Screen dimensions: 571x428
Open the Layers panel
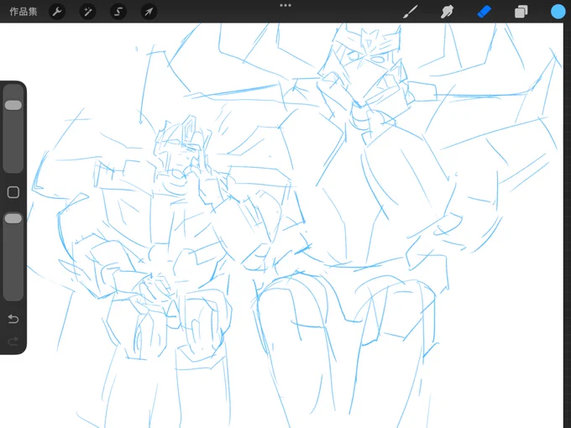[521, 12]
